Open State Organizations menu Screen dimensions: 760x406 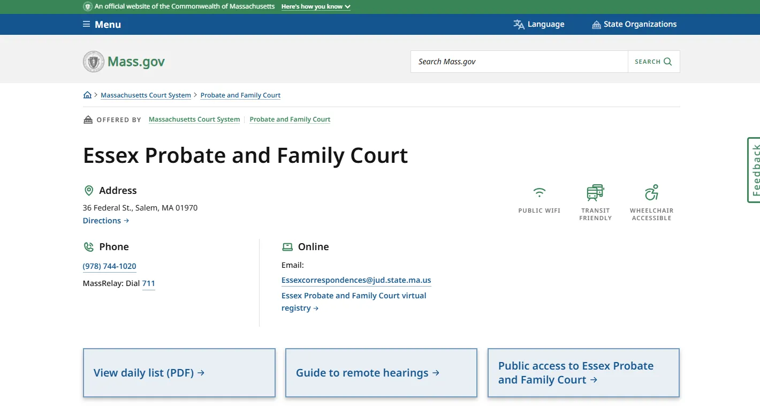634,24
